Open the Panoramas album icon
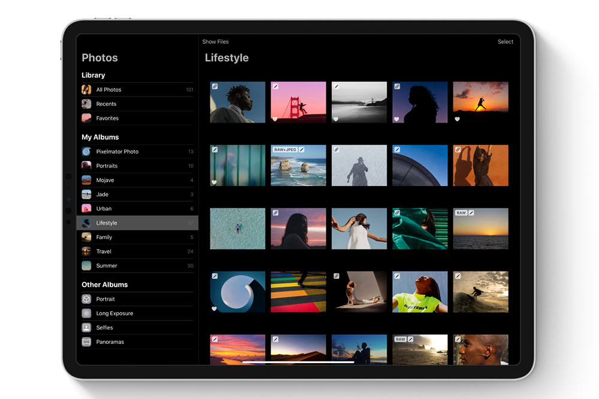 86,342
